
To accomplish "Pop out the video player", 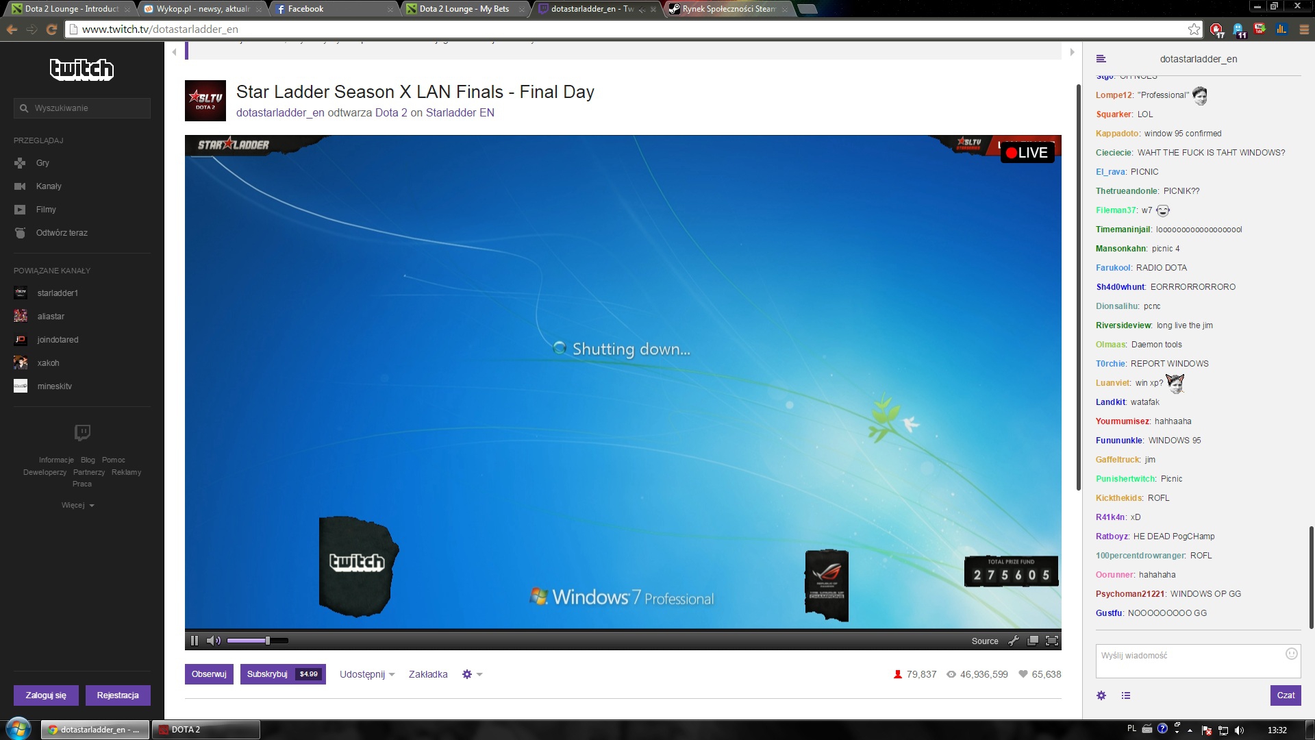I will pos(1033,641).
